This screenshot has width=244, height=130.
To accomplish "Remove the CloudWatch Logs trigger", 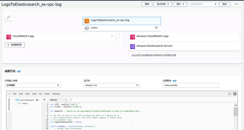I will 112,36.
